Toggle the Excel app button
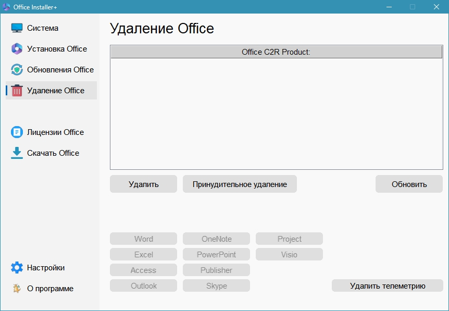The height and width of the screenshot is (311, 449). [143, 255]
